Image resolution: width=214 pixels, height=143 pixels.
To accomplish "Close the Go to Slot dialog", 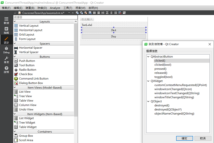I will pyautogui.click(x=210, y=44).
